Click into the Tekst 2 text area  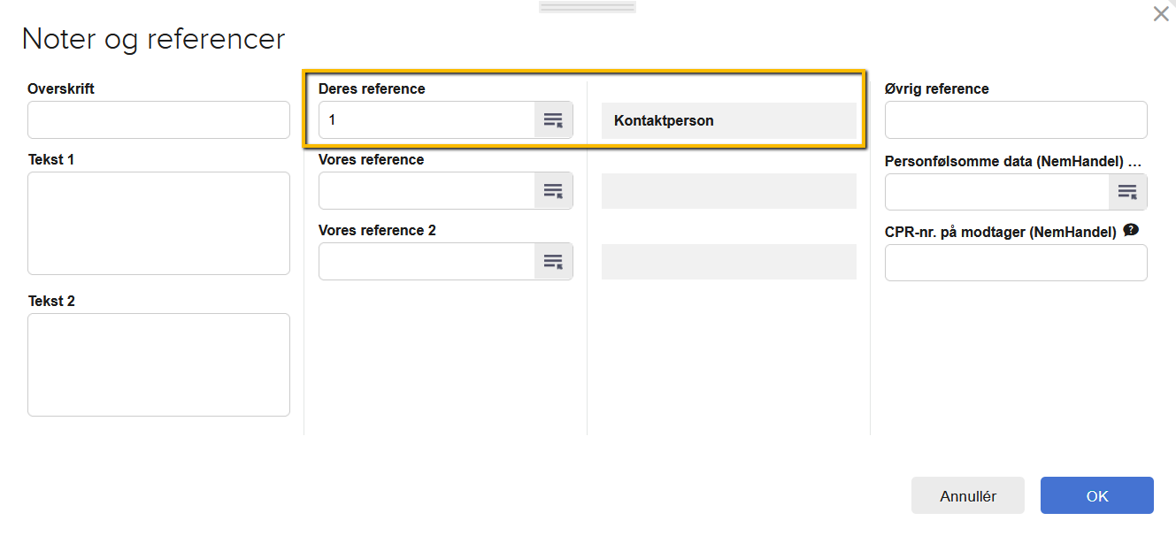pos(158,364)
